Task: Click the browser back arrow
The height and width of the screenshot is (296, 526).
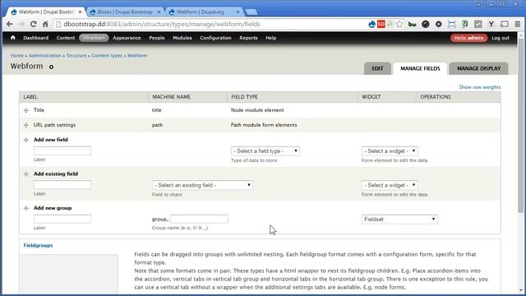Action: pyautogui.click(x=9, y=24)
